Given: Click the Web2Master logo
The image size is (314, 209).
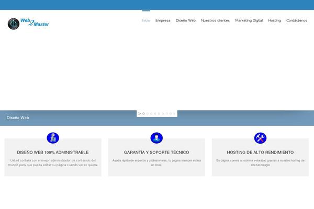Looking at the screenshot, I should [x=28, y=24].
